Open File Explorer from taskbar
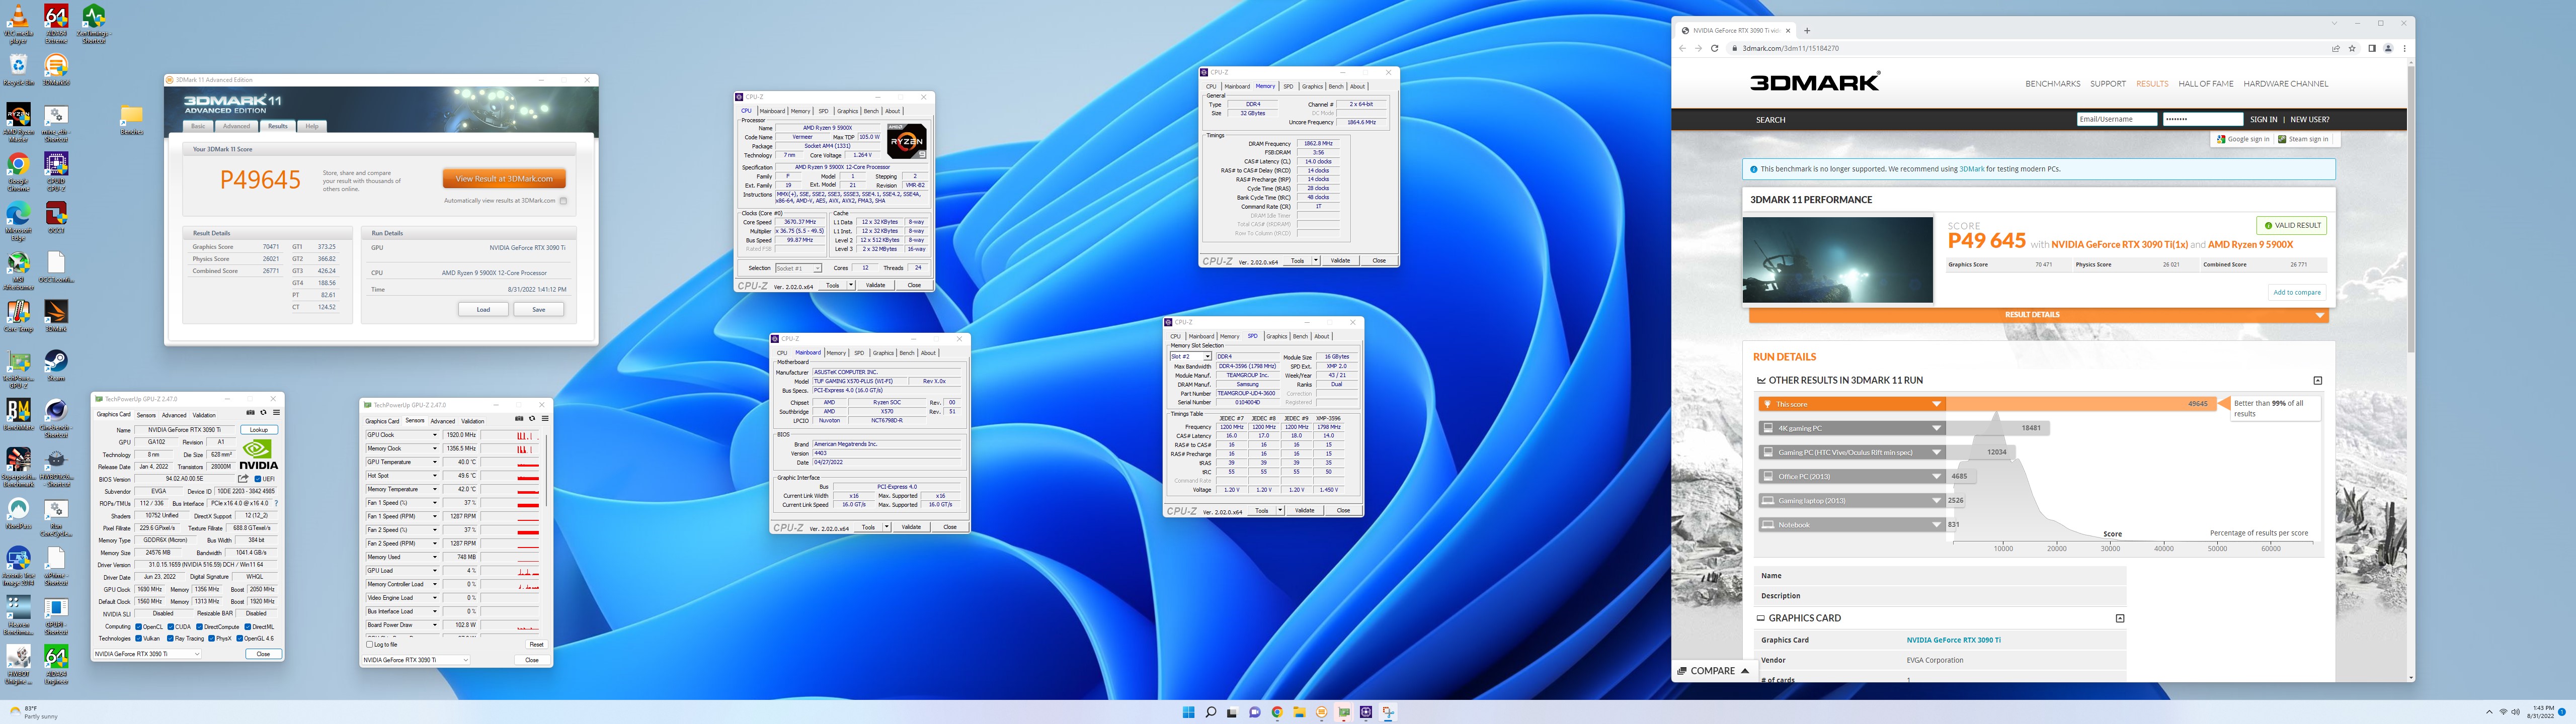The image size is (2576, 724). click(1299, 712)
